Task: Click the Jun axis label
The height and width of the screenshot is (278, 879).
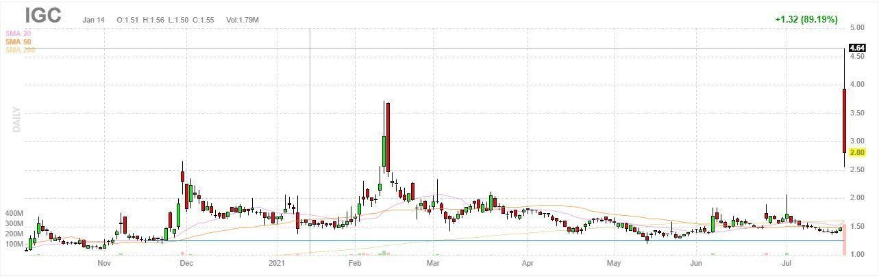Action: pyautogui.click(x=697, y=263)
